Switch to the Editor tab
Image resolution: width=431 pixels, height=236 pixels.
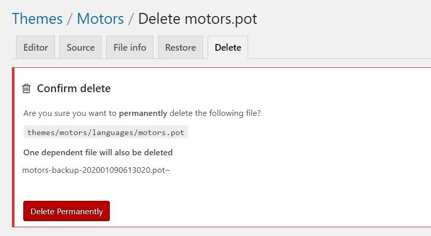pyautogui.click(x=36, y=48)
